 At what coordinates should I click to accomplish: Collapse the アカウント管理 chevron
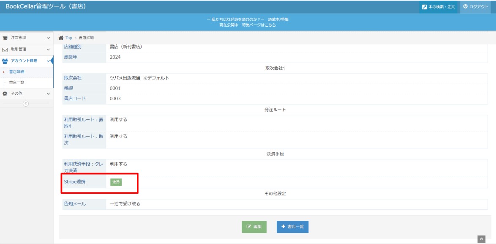[48, 61]
